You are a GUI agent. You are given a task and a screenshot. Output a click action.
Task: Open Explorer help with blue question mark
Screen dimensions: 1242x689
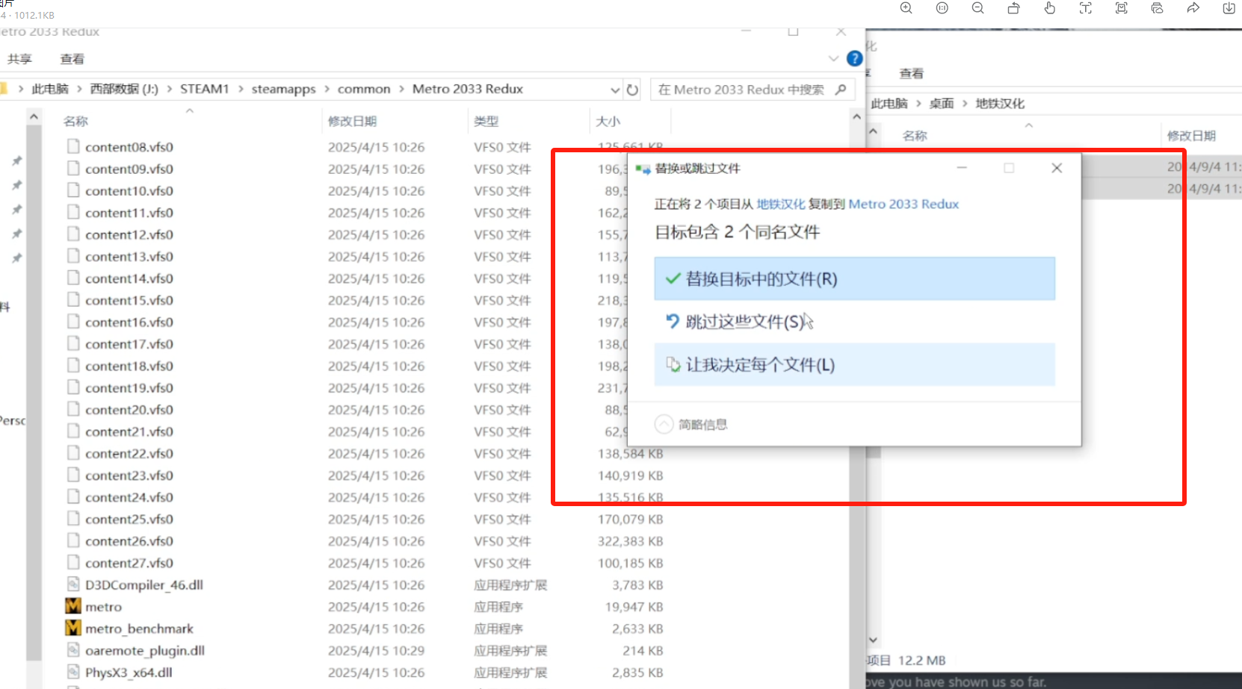854,58
